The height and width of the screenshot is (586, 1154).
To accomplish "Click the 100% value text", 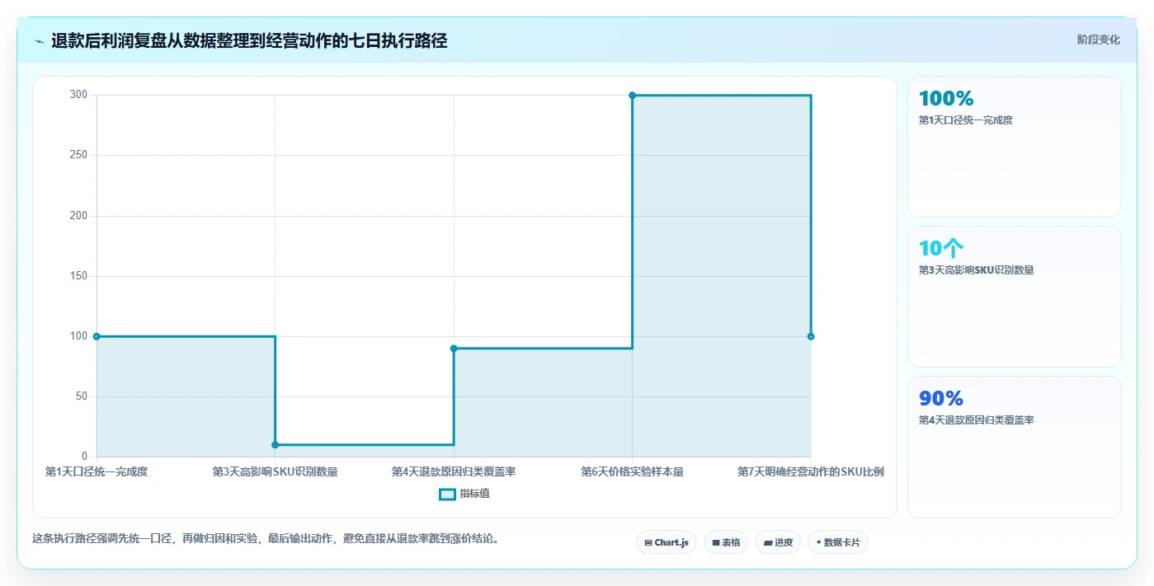I will (x=946, y=98).
